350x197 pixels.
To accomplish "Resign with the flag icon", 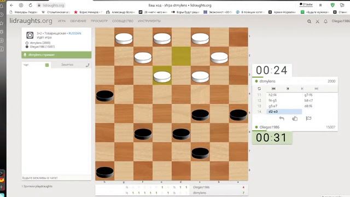I will click(x=308, y=118).
